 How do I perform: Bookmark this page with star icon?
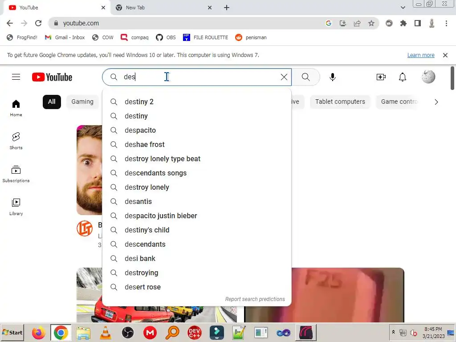point(371,23)
